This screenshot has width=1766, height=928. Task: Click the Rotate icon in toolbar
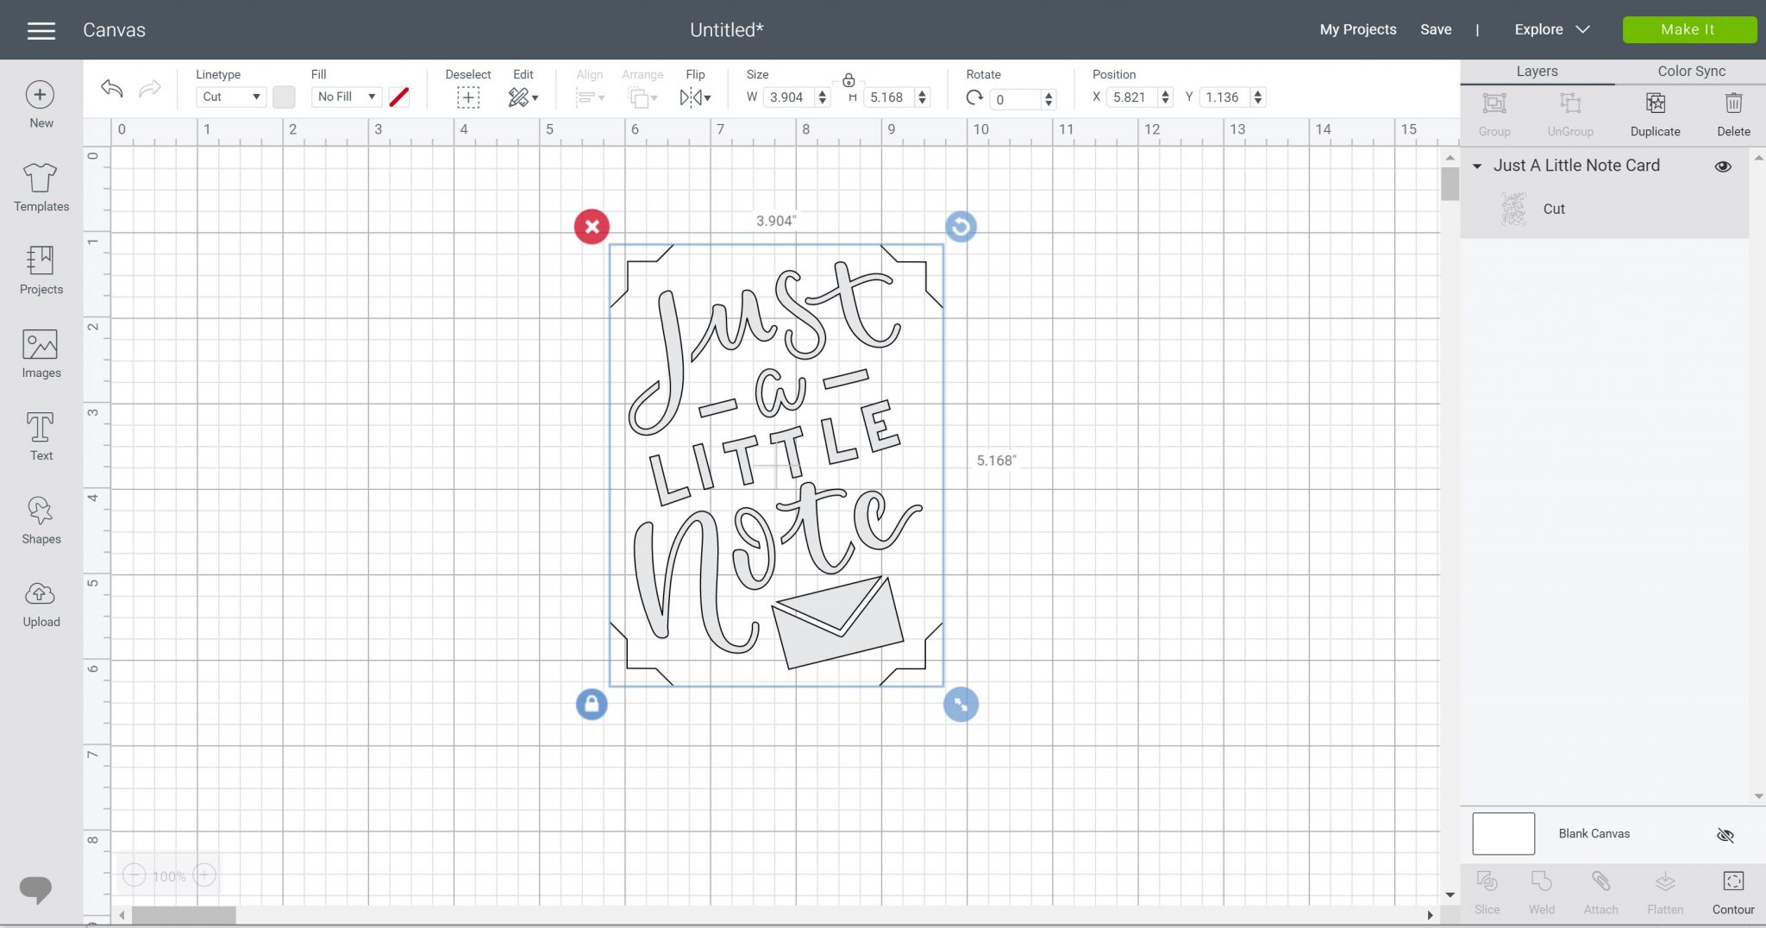(x=974, y=97)
